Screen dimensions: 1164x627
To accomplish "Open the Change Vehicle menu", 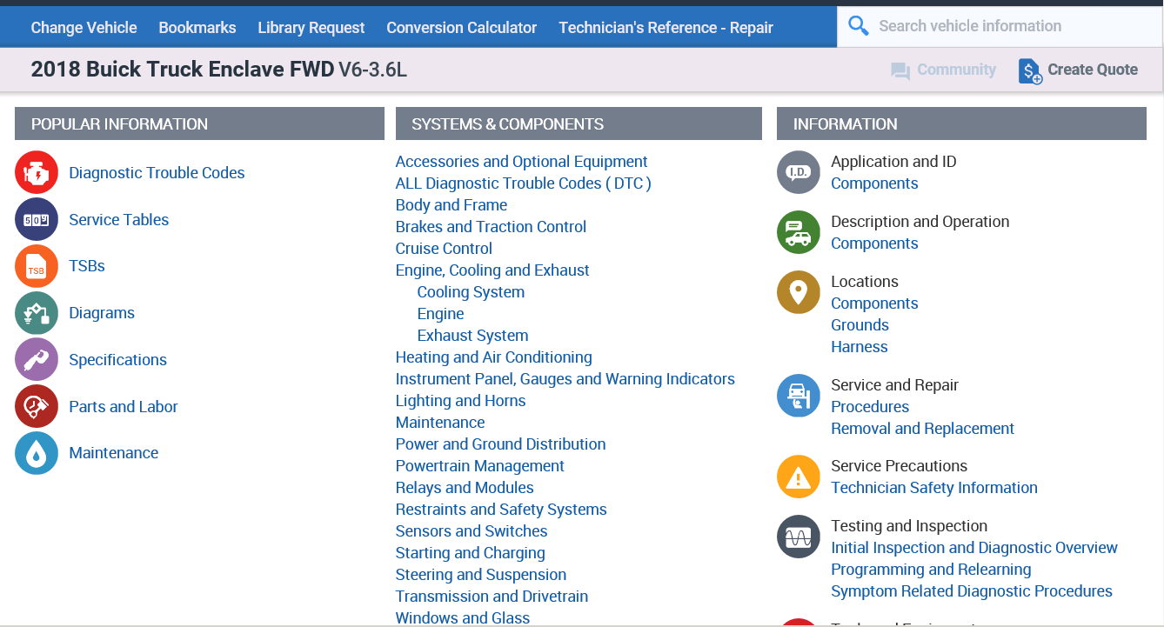I will [84, 28].
